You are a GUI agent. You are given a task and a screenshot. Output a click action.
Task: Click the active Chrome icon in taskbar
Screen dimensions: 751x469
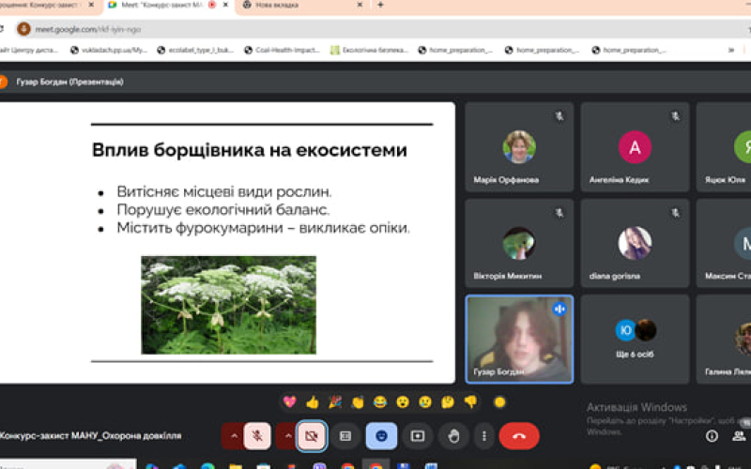pos(376,465)
